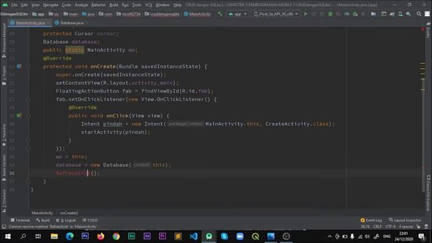The height and width of the screenshot is (243, 432).
Task: Open Project Structure folder icon in the toolbar
Action: coord(373,13)
